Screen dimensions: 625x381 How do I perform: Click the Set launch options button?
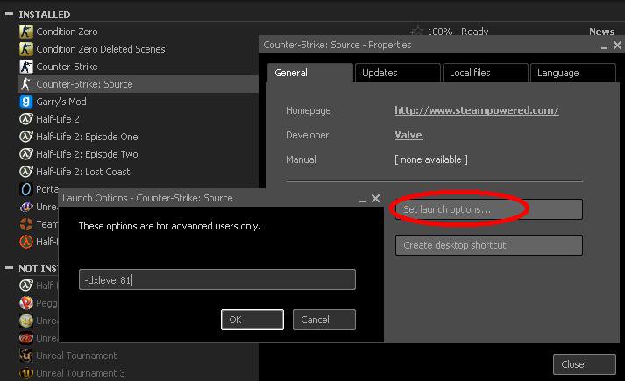point(489,209)
